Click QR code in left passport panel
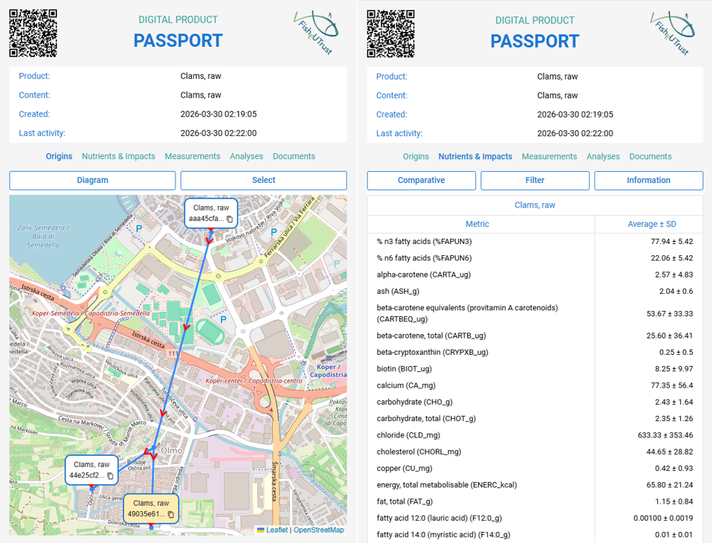Image resolution: width=713 pixels, height=543 pixels. (x=33, y=33)
